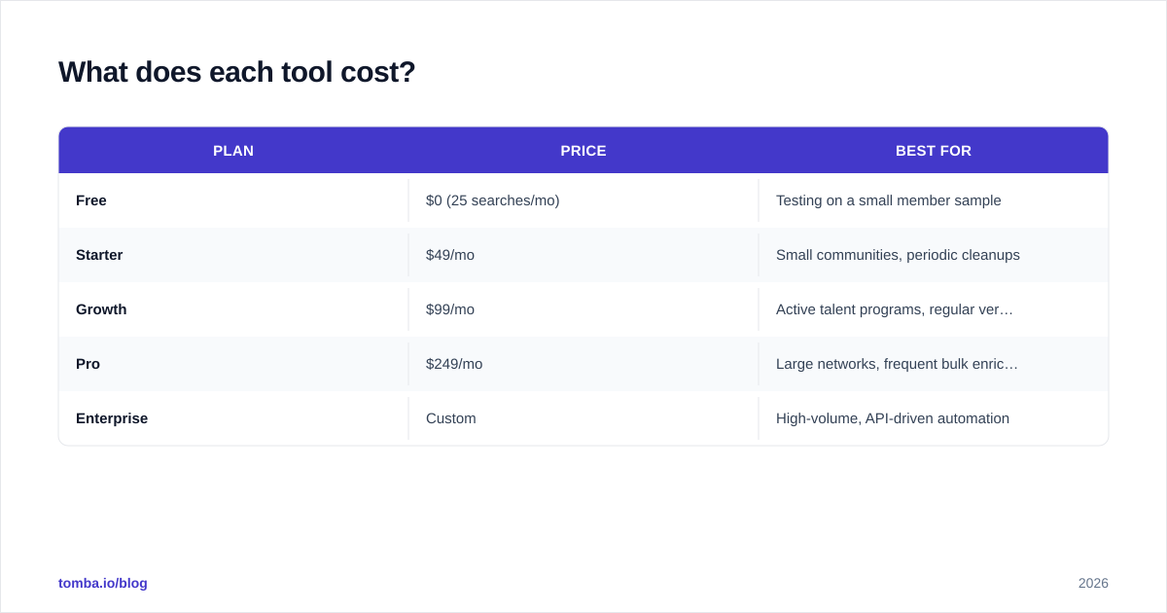Click the '$99/mo' price cell
Image resolution: width=1167 pixels, height=613 pixels.
point(583,309)
